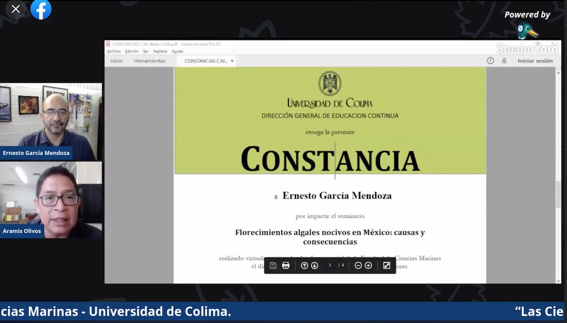
Task: Click the scroll down arrow of the PDF window
Action: (558, 280)
